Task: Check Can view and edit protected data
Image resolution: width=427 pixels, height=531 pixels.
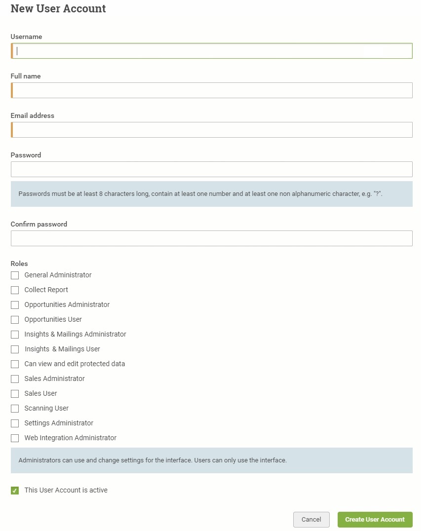Action: click(15, 364)
